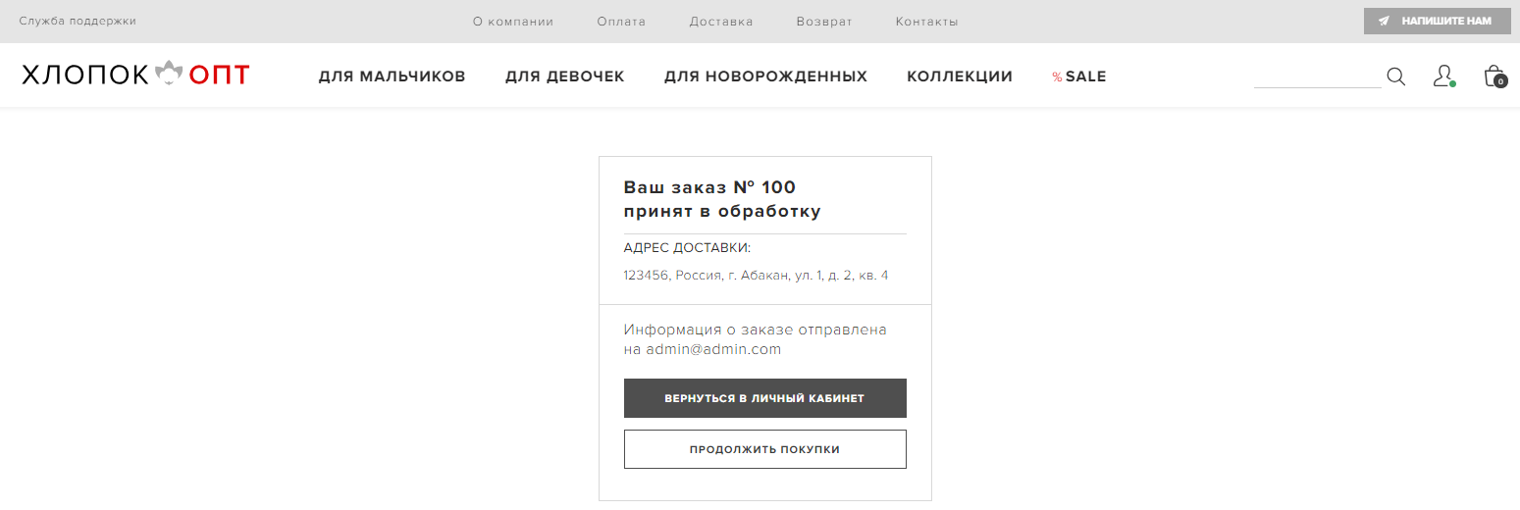Open the Для новорожденных category

pyautogui.click(x=765, y=76)
